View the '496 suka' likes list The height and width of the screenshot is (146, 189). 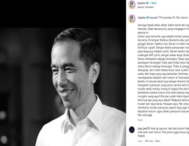coord(149,141)
